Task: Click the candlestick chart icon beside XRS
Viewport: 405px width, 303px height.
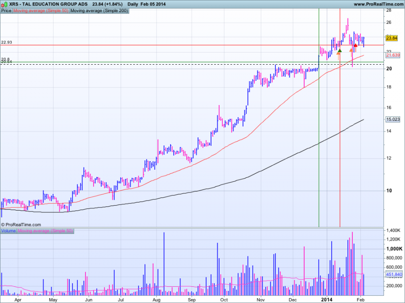Action: (4, 4)
